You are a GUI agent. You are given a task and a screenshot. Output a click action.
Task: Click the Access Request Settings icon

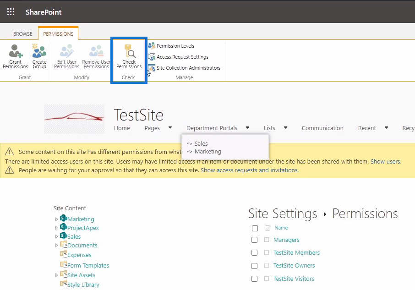152,57
